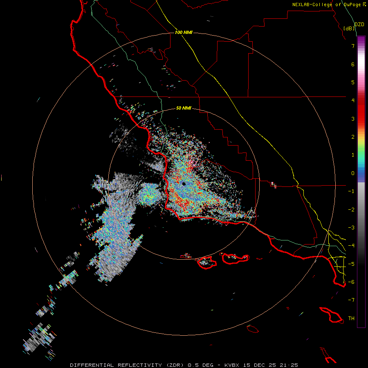Click the "15 DEC 25" date in the caption
368x368 pixels.
(x=260, y=365)
